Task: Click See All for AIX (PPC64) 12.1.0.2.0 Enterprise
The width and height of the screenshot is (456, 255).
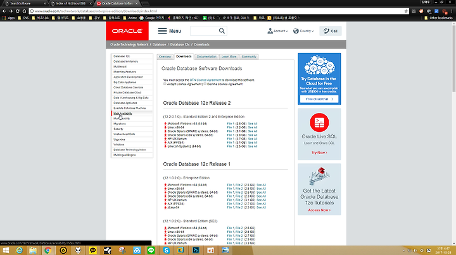Action: tap(261, 204)
